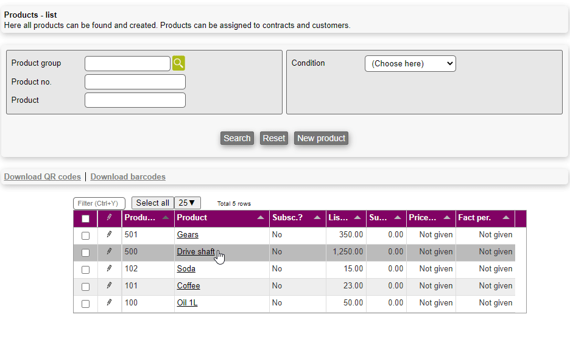Sort by Fact per. column arrow
570x345 pixels.
[505, 218]
